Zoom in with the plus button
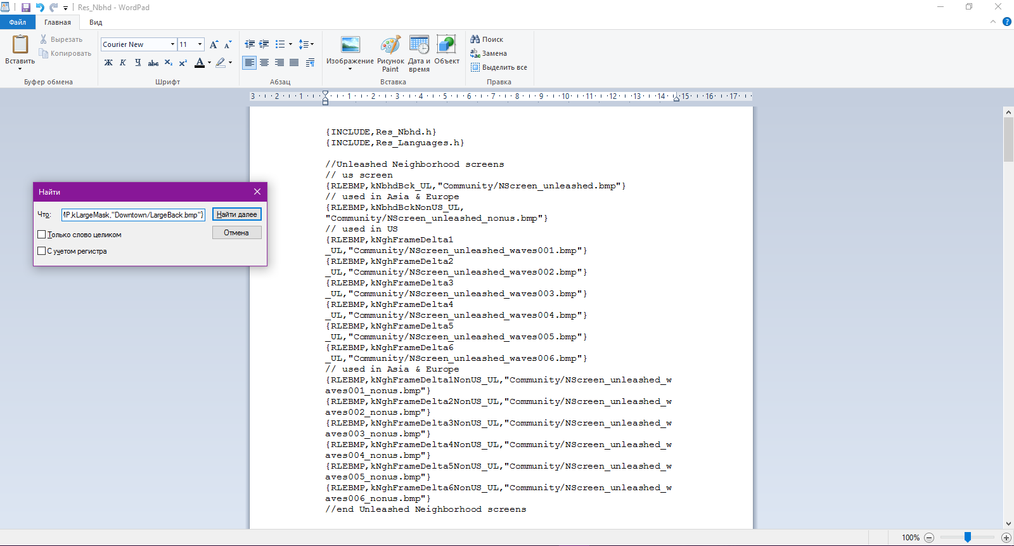The image size is (1014, 546). pos(1006,538)
